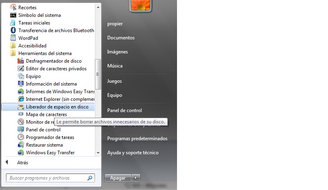Click the scroll up arrow of programs list
The image size is (328, 190).
point(98,7)
